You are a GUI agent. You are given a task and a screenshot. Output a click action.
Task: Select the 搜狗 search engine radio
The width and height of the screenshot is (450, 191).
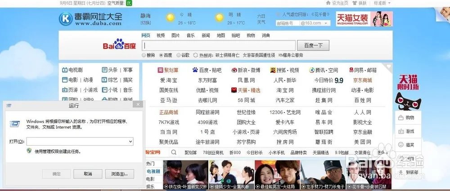pos(144,55)
